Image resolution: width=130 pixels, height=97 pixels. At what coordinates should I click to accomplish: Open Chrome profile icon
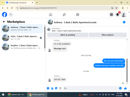click(x=123, y=8)
